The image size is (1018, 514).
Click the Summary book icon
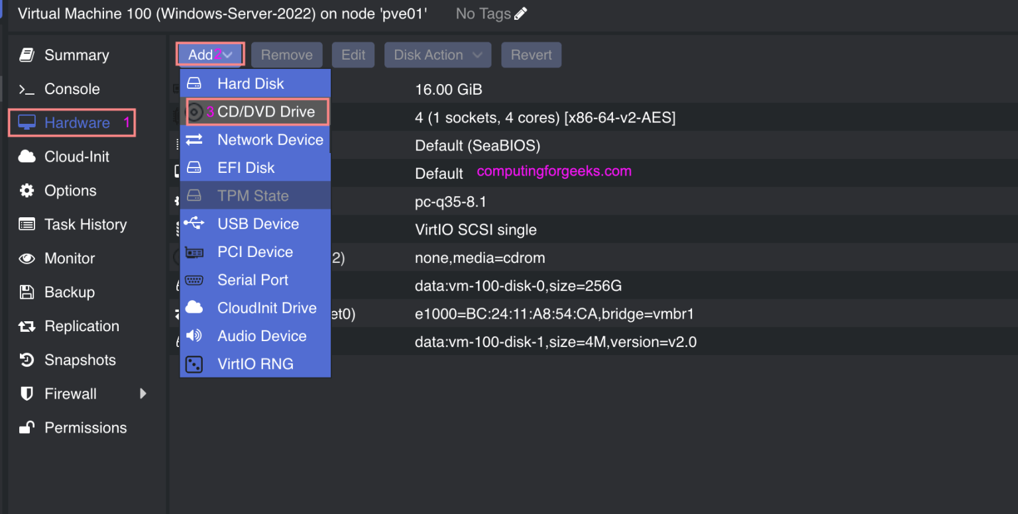(x=25, y=55)
